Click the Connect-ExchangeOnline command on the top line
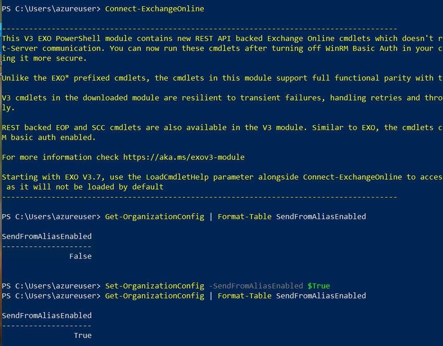 coord(154,9)
